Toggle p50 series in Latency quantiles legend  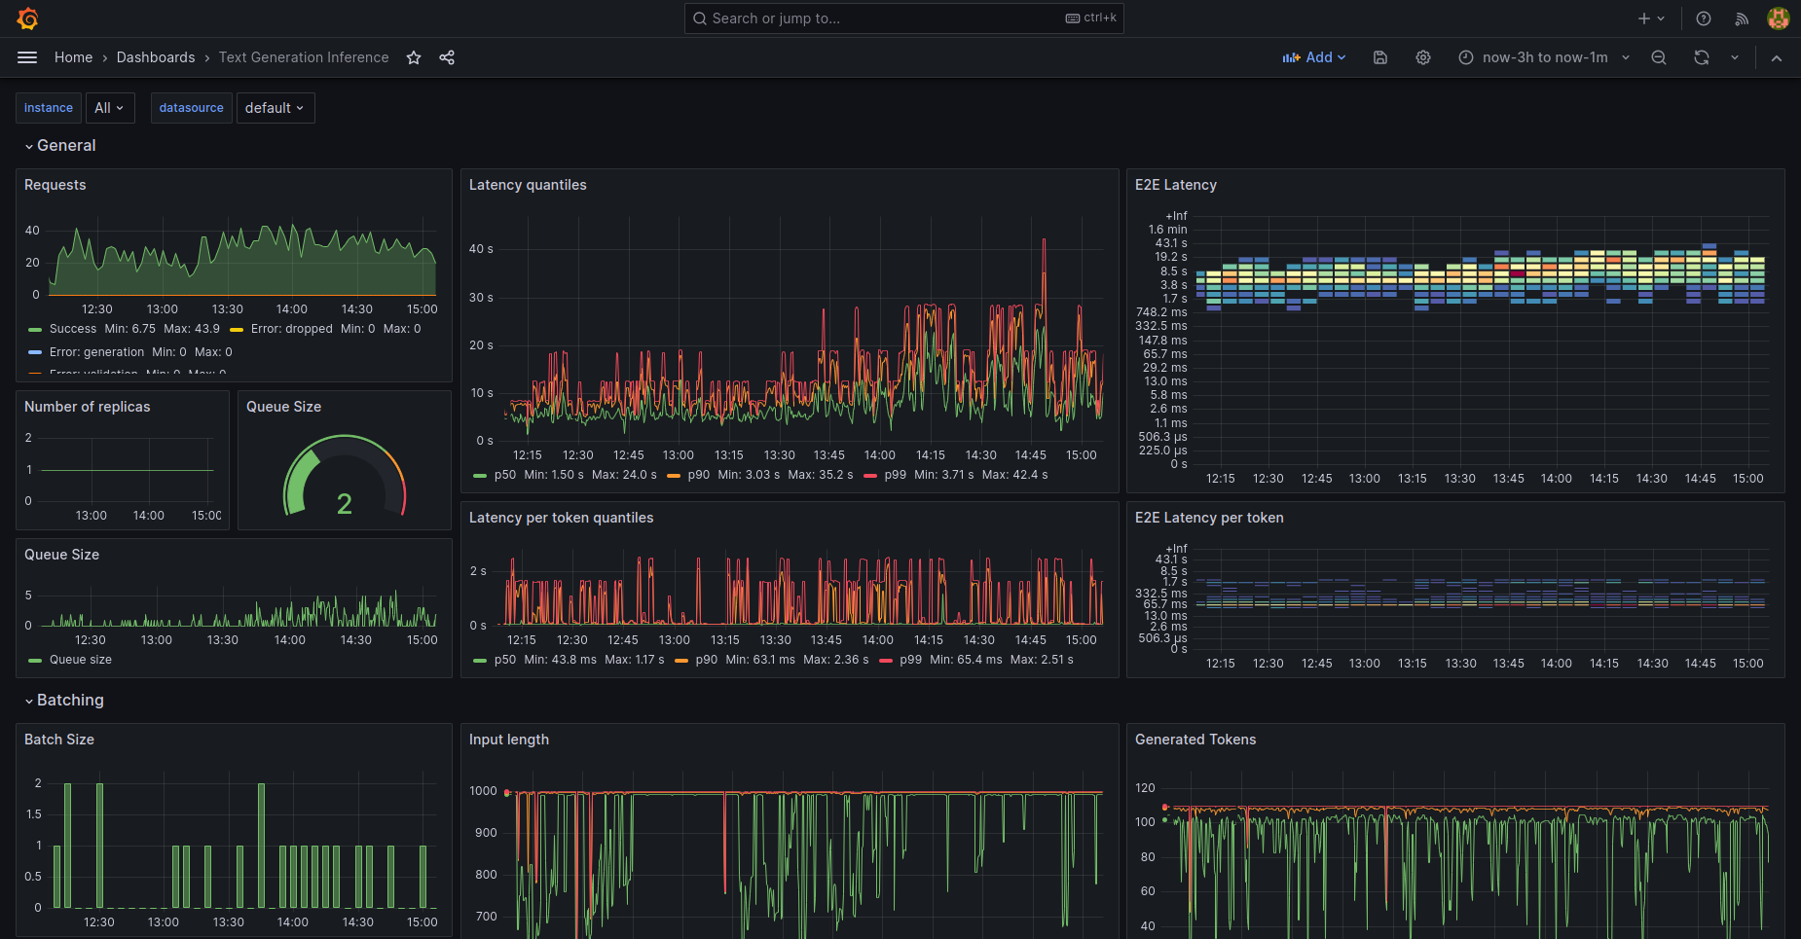[504, 475]
